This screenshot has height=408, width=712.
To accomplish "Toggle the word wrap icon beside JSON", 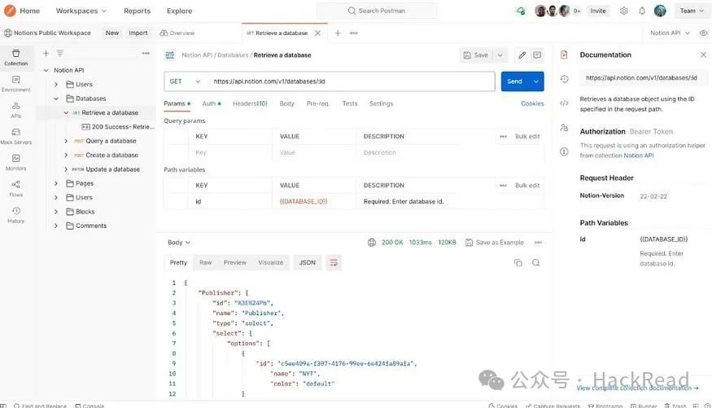I will pyautogui.click(x=334, y=262).
